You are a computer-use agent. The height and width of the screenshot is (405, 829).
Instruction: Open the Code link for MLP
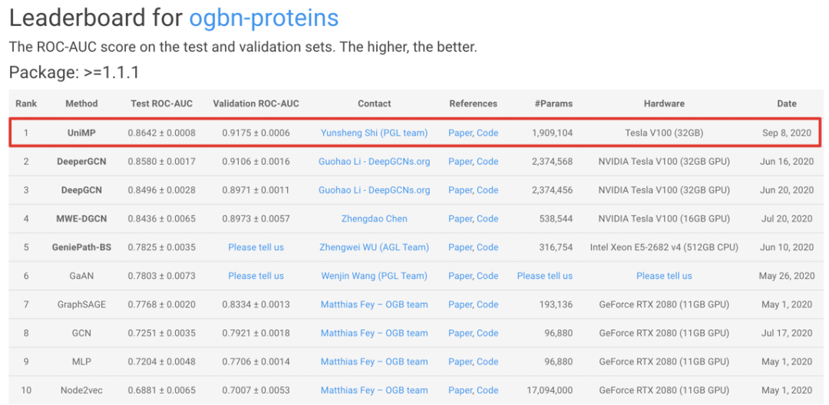pos(487,362)
